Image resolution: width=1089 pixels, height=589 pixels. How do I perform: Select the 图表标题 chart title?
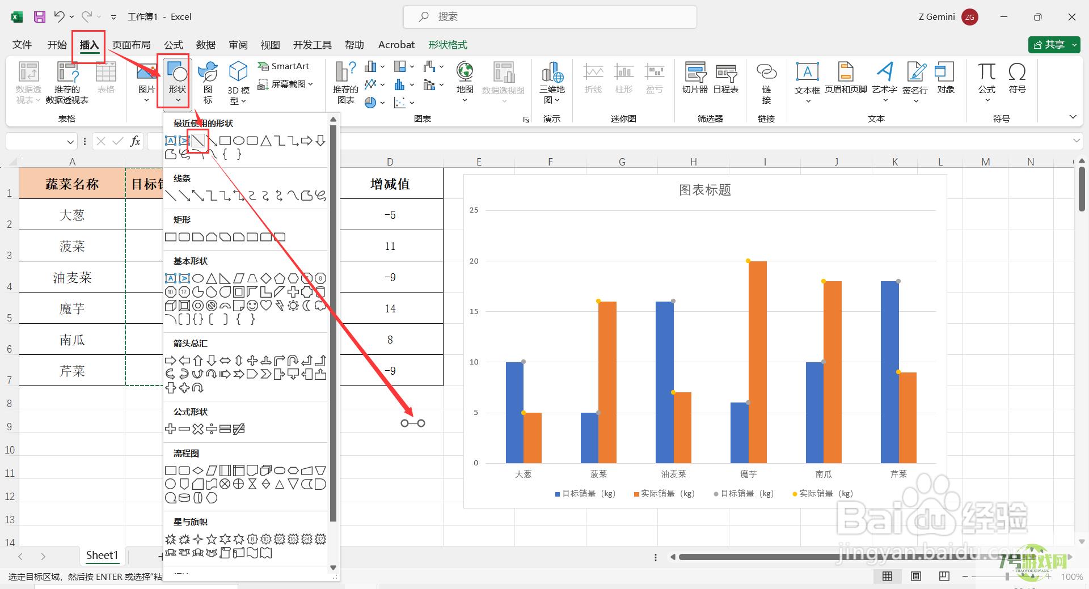coord(705,190)
